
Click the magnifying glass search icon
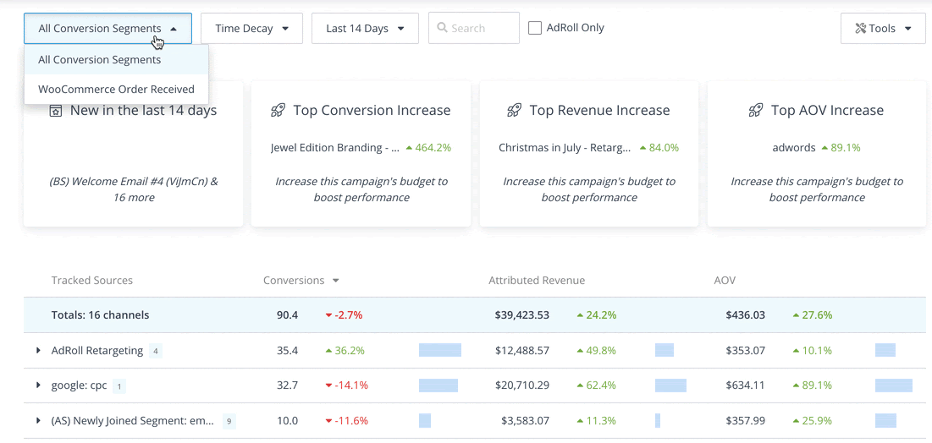coord(442,28)
